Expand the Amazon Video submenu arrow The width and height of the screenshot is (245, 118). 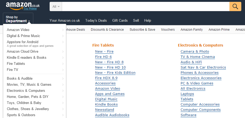point(63,30)
